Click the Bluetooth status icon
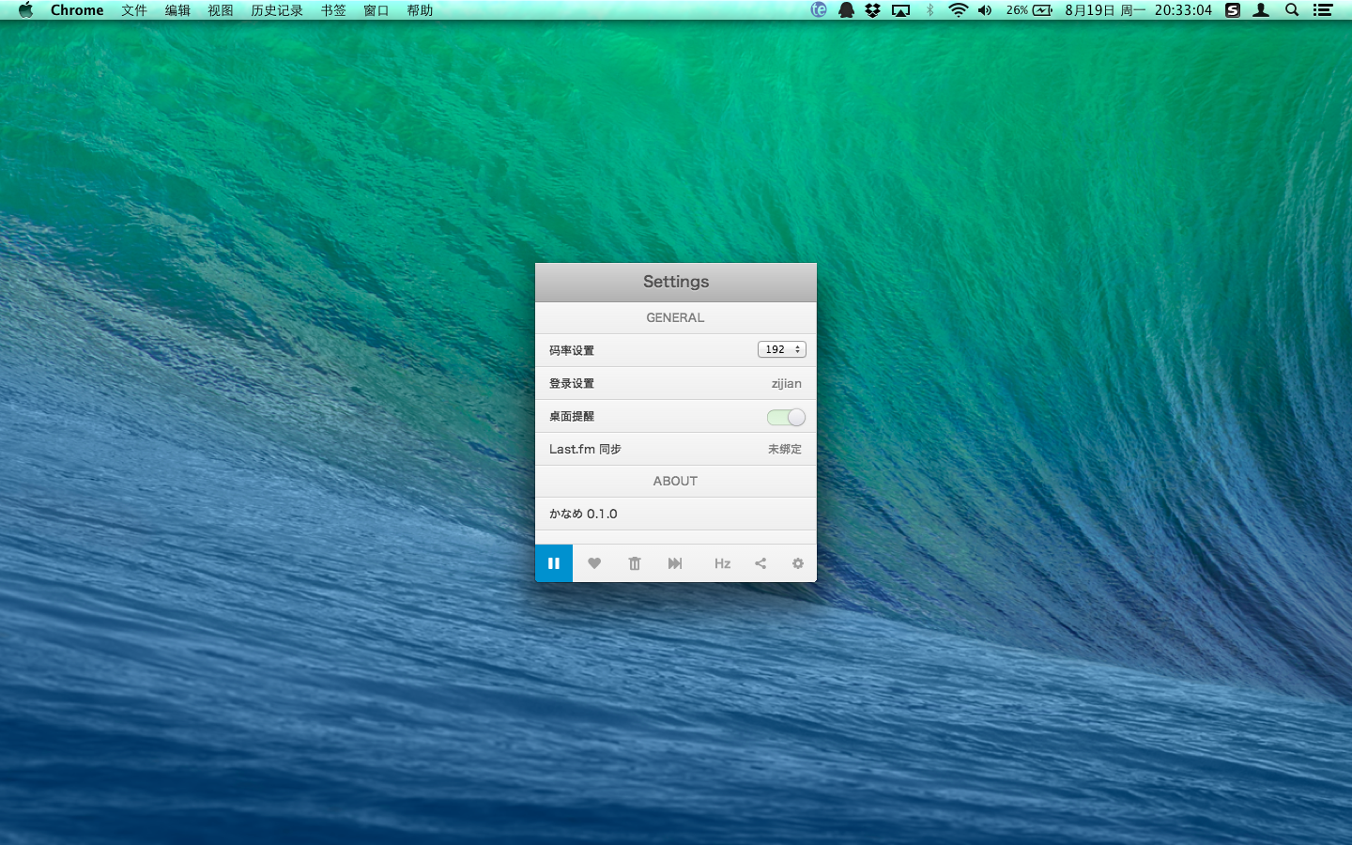The width and height of the screenshot is (1352, 845). click(x=929, y=10)
